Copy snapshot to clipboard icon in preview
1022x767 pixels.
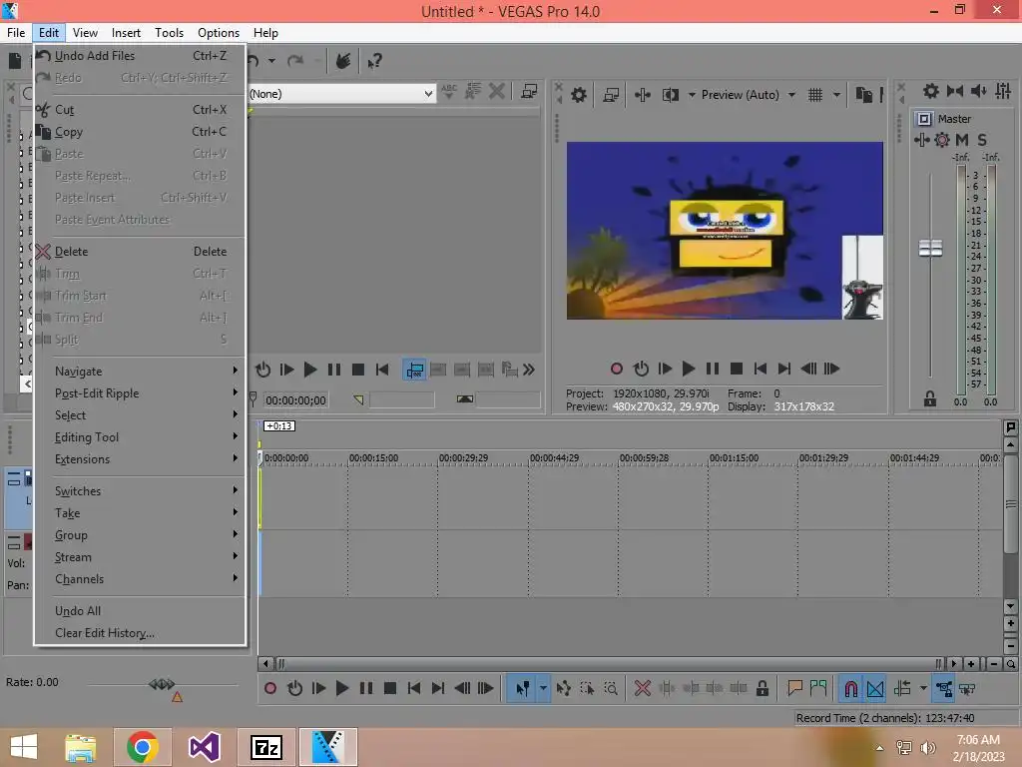(863, 95)
